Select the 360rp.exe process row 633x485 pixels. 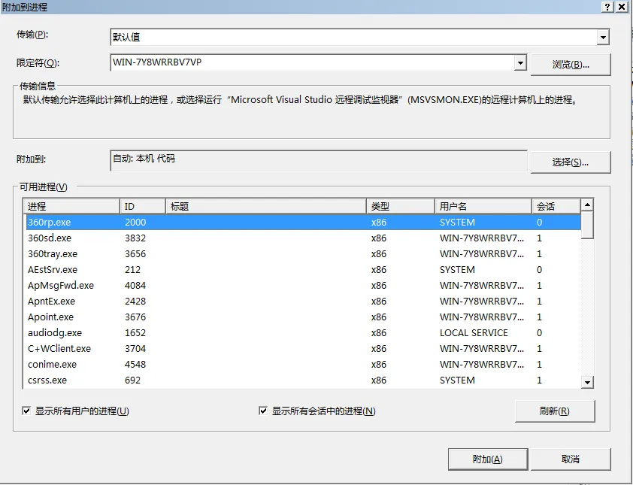tap(303, 222)
